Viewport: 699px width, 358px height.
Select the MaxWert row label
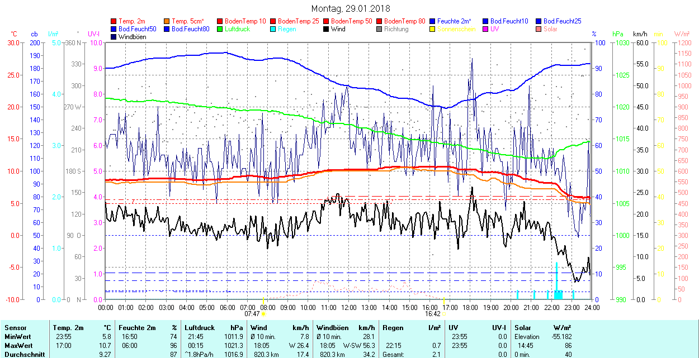point(18,346)
